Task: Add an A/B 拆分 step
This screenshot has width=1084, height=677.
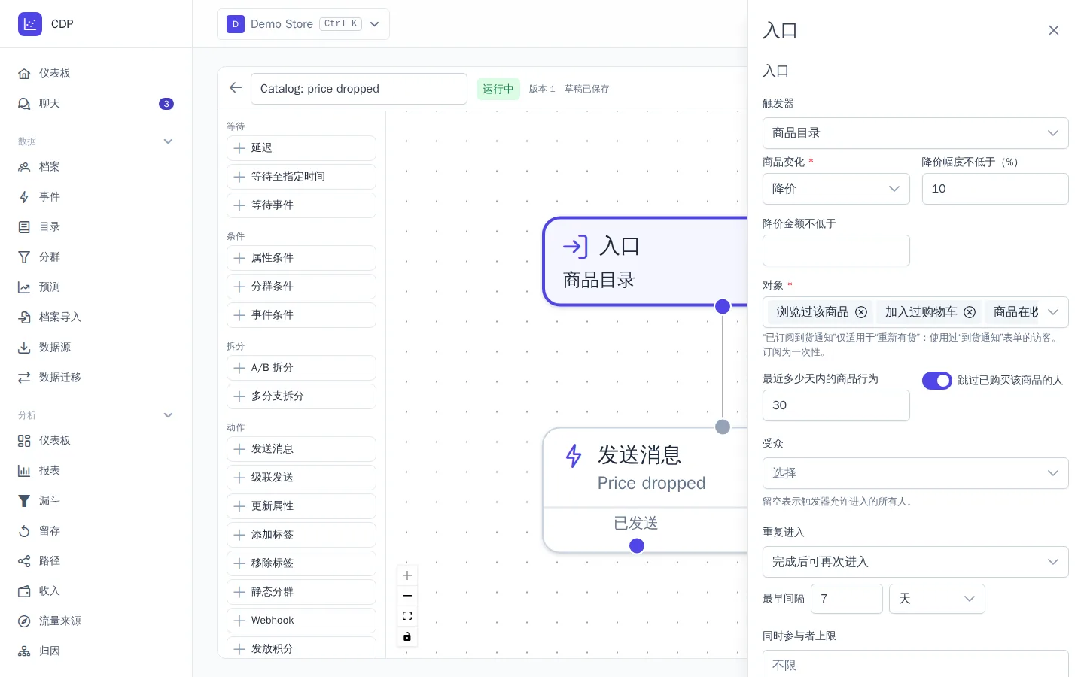Action: point(301,368)
